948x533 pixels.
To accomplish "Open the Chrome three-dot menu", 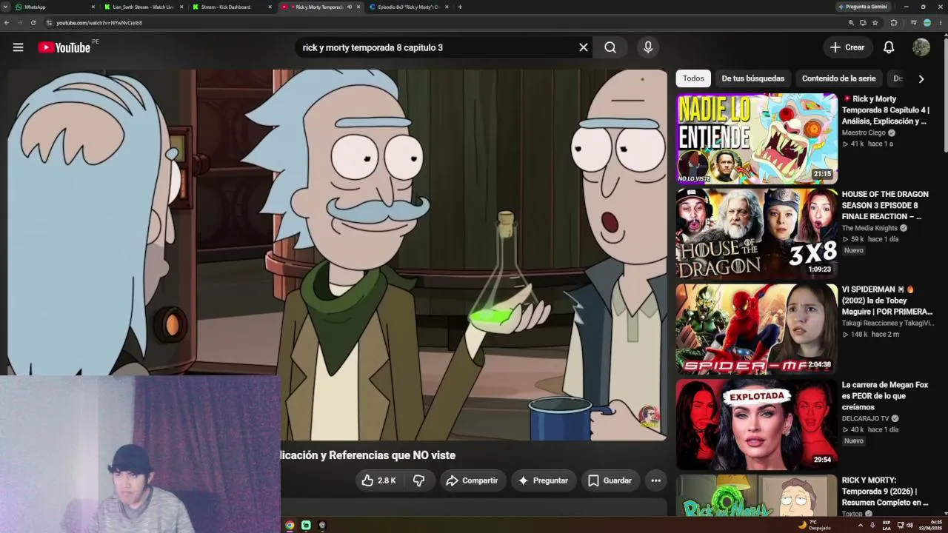I will [x=940, y=23].
